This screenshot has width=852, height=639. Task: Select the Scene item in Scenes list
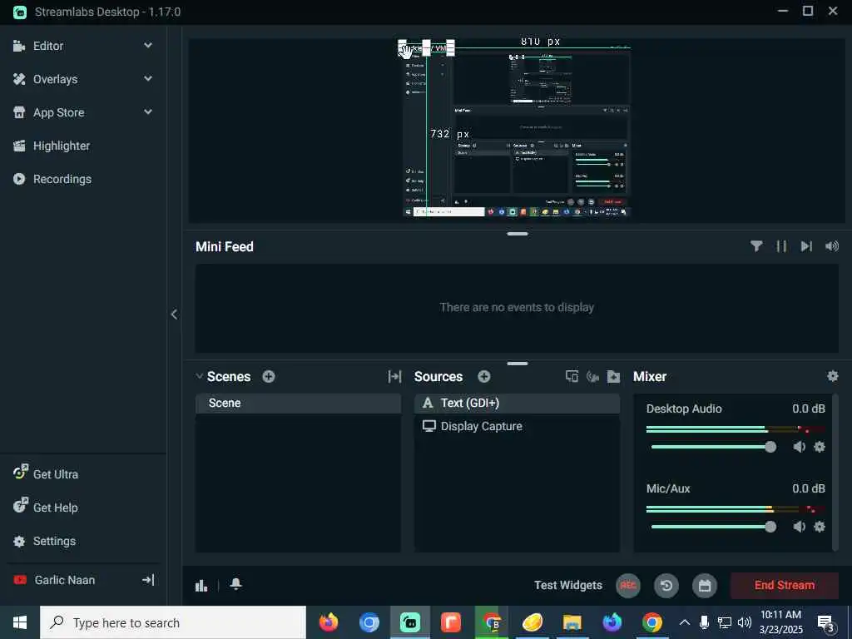(x=299, y=404)
